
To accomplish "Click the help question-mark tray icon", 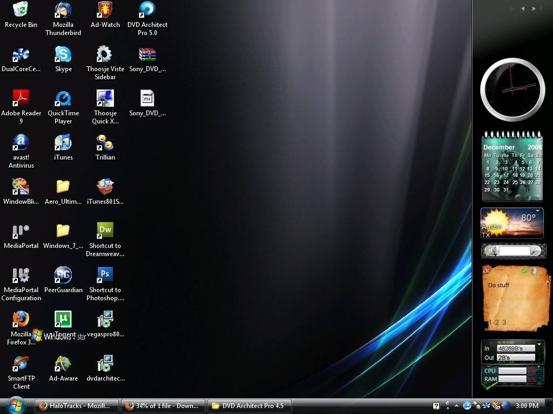I will [436, 406].
